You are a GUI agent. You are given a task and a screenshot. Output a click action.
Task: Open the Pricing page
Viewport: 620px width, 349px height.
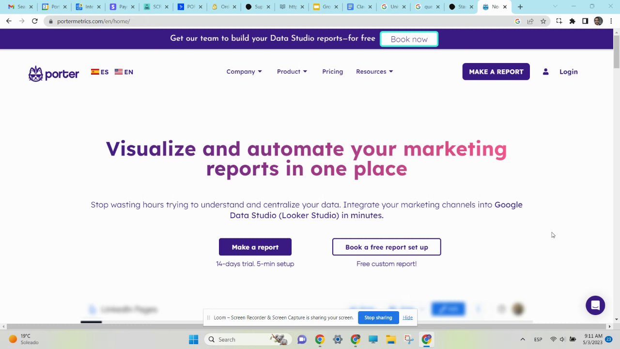pyautogui.click(x=332, y=72)
